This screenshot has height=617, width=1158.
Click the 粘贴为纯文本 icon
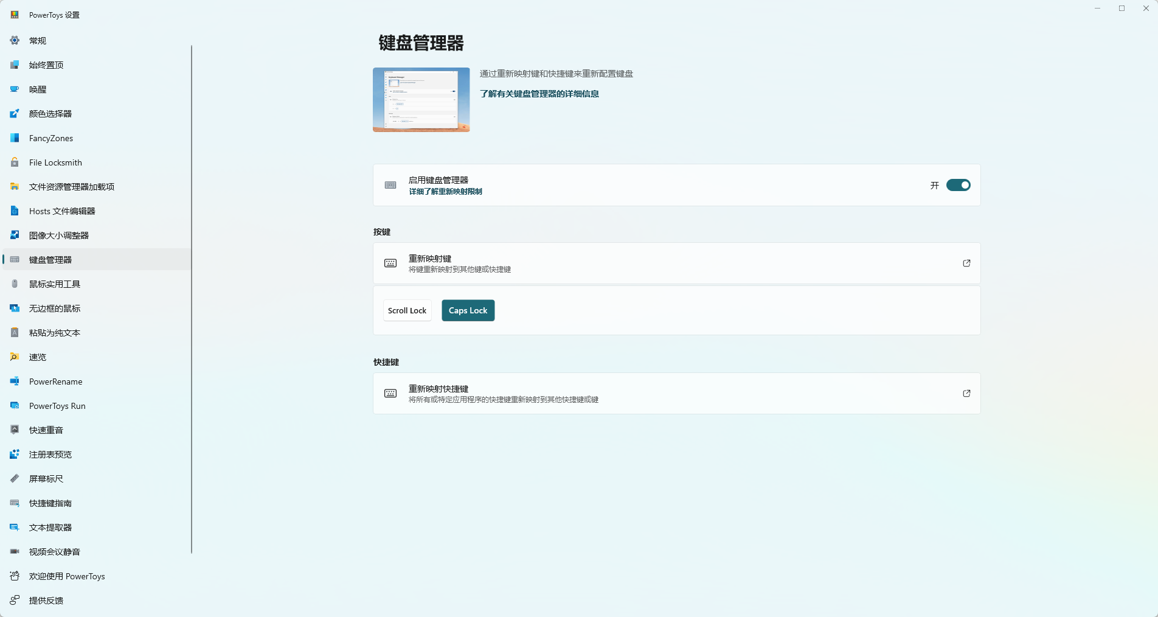coord(15,333)
